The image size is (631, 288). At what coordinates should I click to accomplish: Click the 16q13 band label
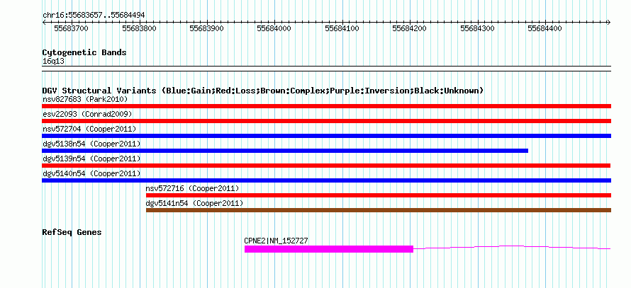click(x=53, y=62)
